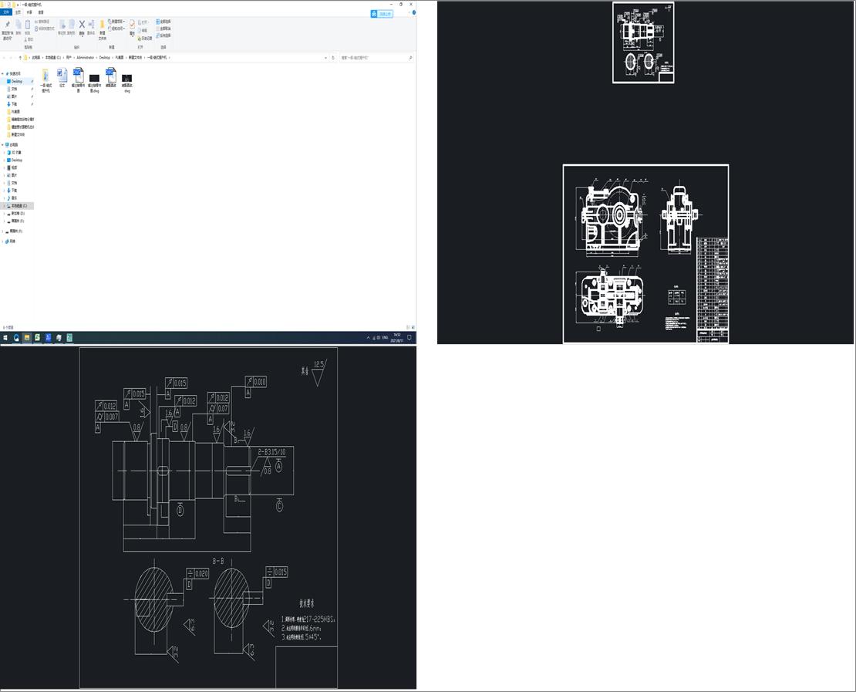Click Paste shortcut in clipboard group
This screenshot has width=856, height=692.
(44, 29)
